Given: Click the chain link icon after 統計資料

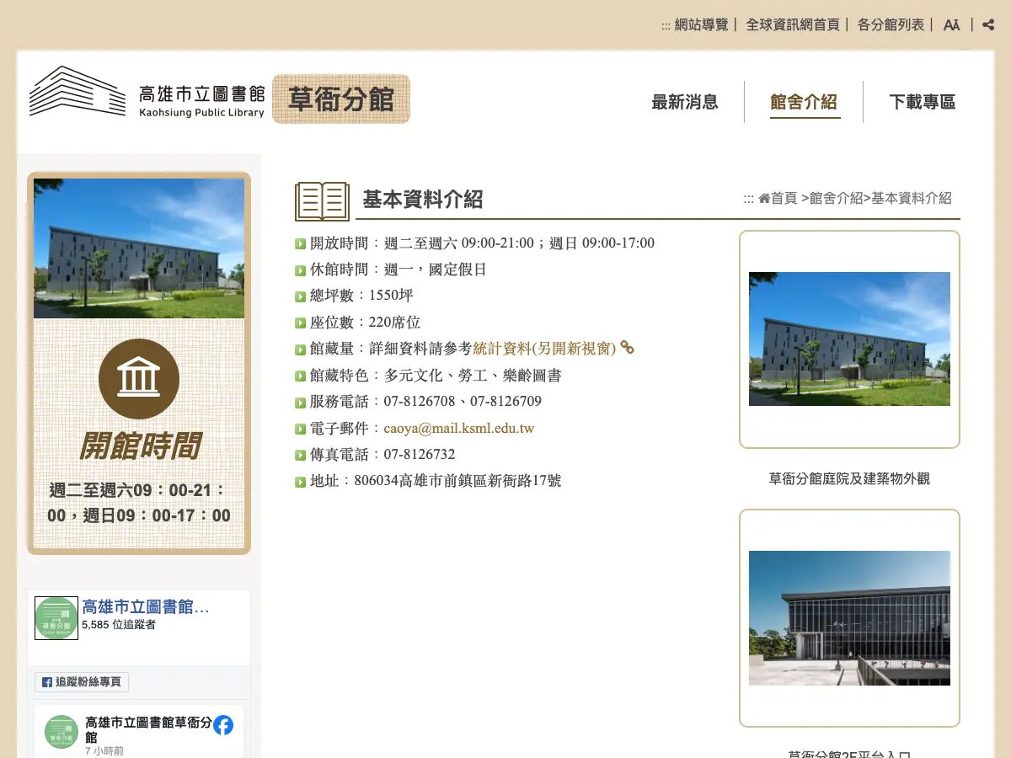Looking at the screenshot, I should click(627, 347).
